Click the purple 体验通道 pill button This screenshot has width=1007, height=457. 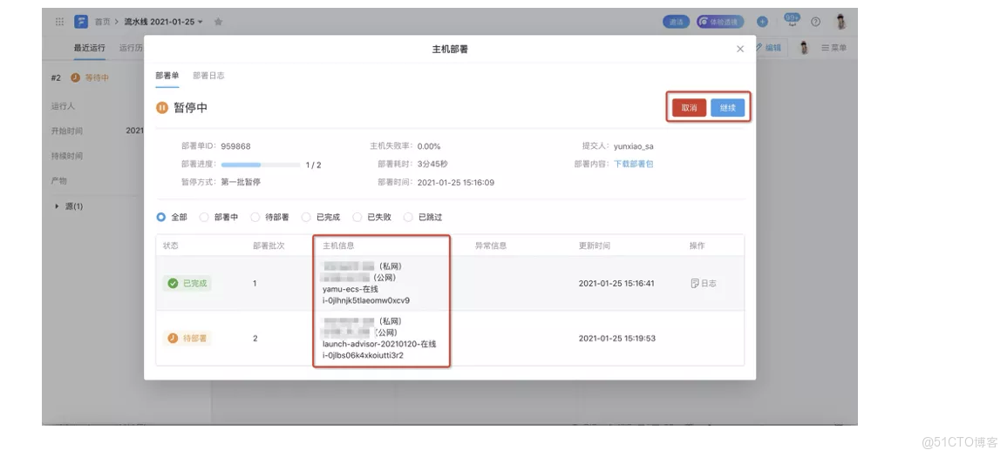(x=720, y=22)
